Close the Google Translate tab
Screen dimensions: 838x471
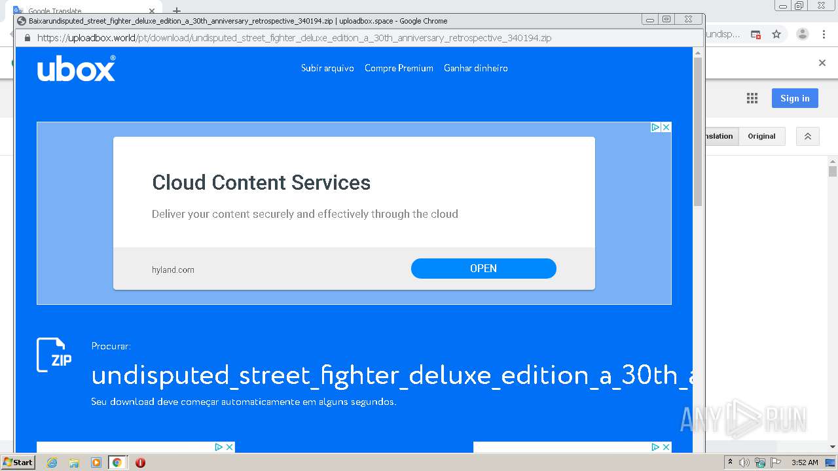point(152,10)
